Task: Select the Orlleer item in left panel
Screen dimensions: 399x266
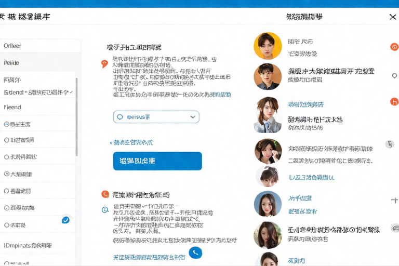Action: [40, 46]
